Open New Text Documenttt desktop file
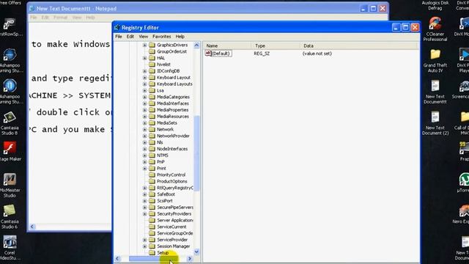Image resolution: width=469 pixels, height=264 pixels. 435,86
